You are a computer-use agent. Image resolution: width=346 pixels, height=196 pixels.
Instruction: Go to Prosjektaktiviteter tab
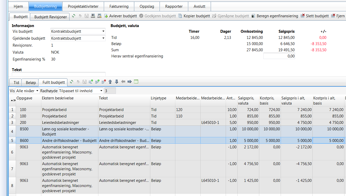point(83,6)
